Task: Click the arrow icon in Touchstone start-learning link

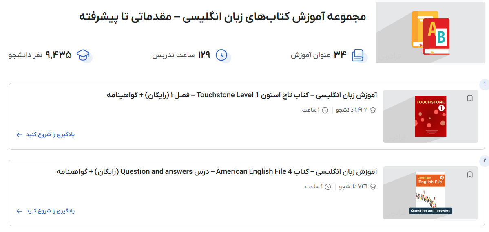Action: [x=19, y=135]
